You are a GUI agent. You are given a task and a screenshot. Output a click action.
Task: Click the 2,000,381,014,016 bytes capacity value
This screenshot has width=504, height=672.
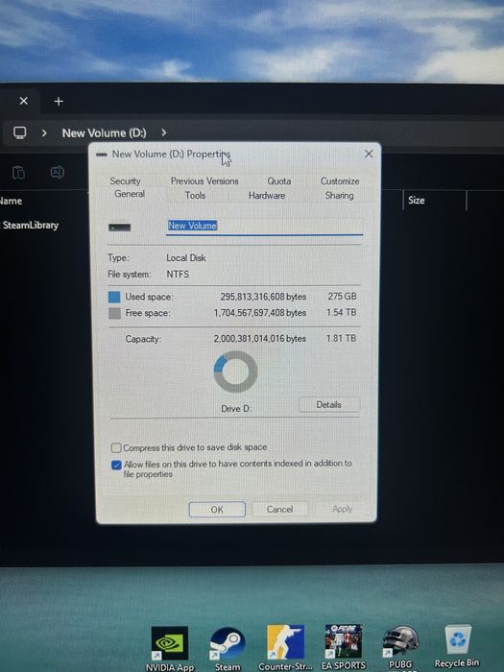(260, 339)
